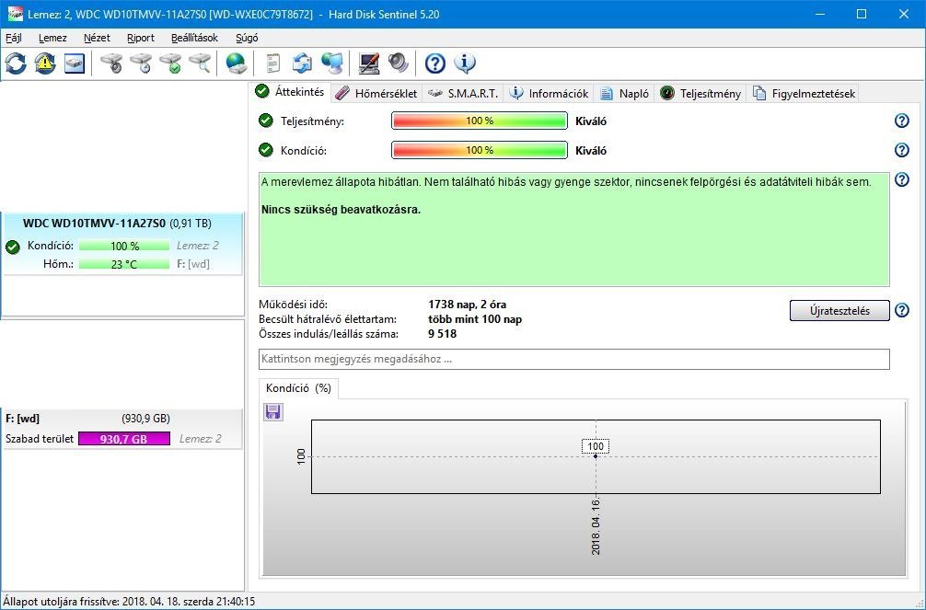926x610 pixels.
Task: Click the disk panel toolbar icon
Action: [75, 63]
